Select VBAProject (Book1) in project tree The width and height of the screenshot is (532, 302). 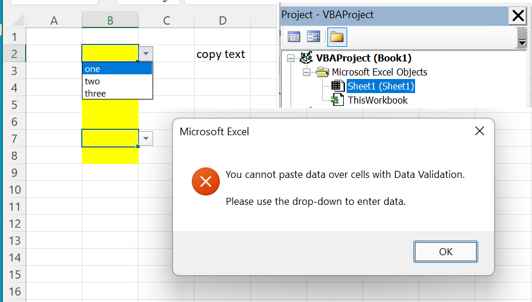point(364,58)
